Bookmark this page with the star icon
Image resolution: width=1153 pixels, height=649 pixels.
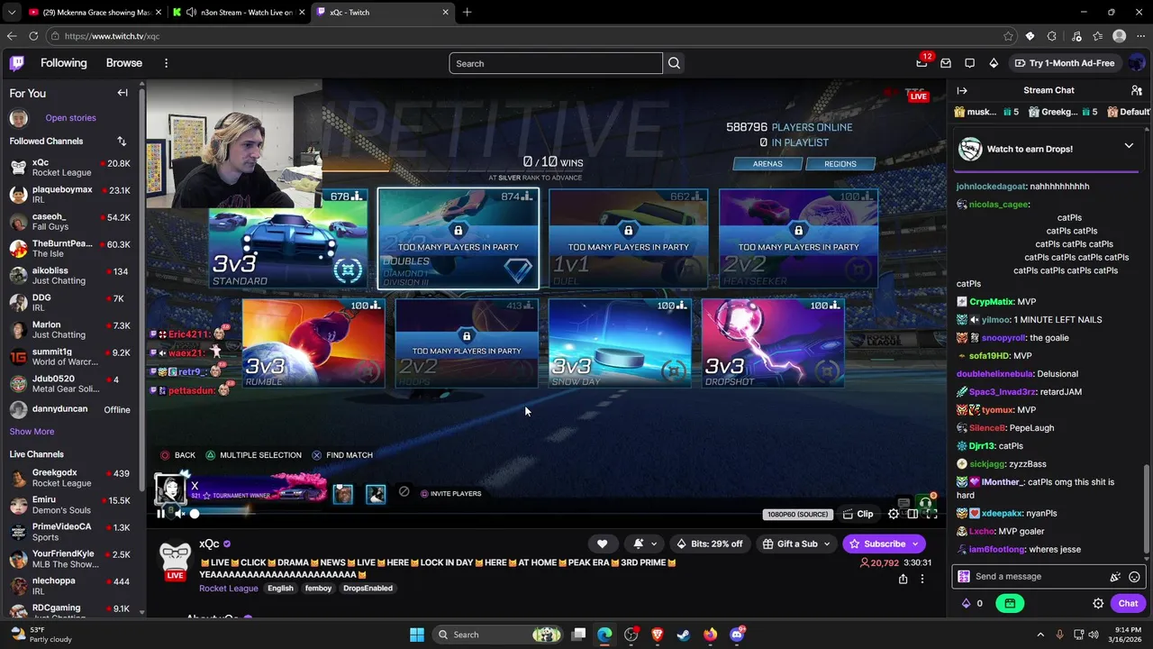point(1008,36)
